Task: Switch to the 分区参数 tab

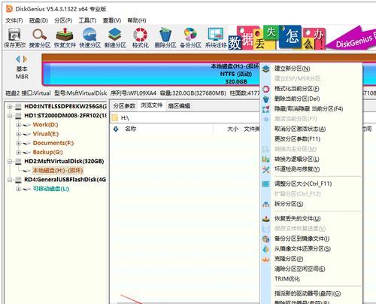Action: 124,106
